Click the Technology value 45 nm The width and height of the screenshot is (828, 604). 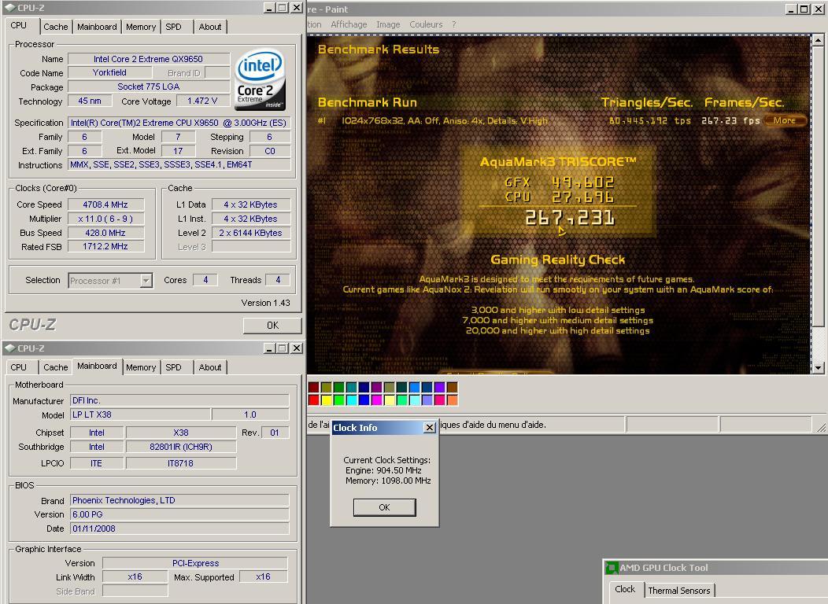[90, 101]
